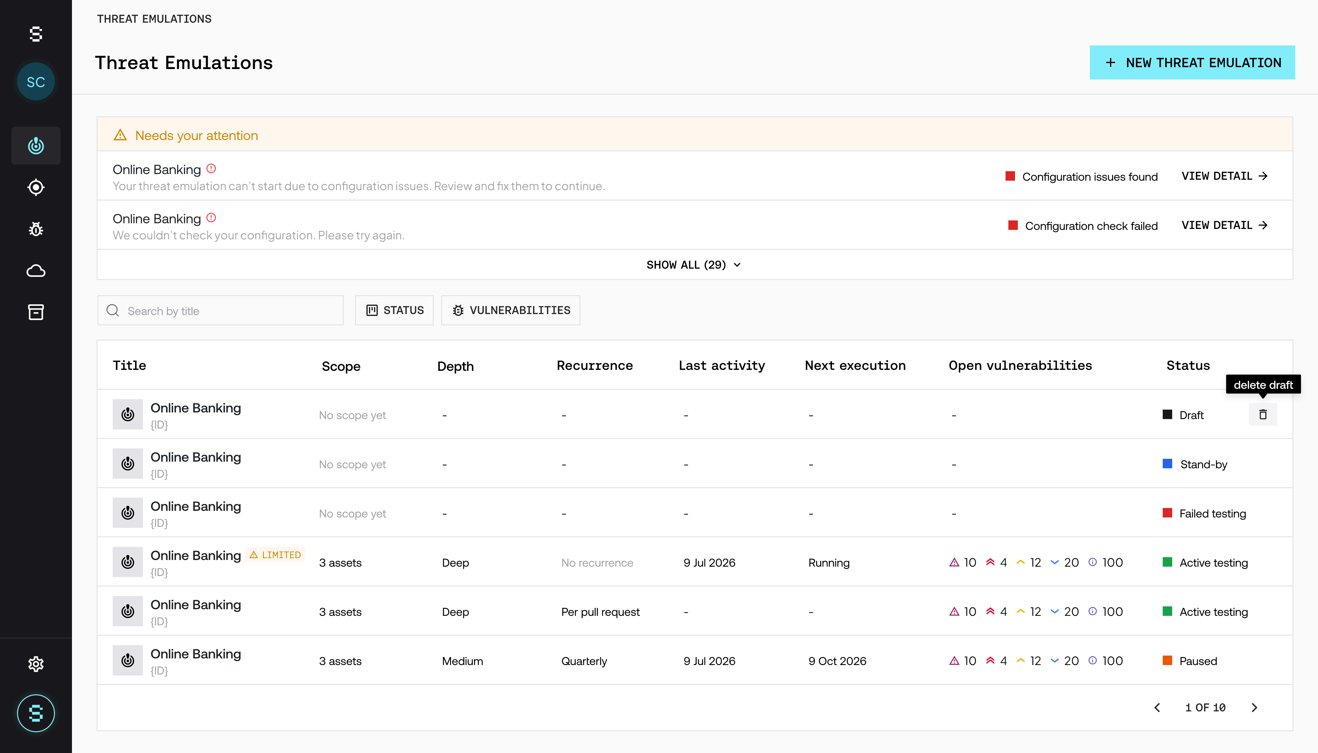This screenshot has height=753, width=1318.
Task: Click the Title column header
Action: click(x=129, y=366)
